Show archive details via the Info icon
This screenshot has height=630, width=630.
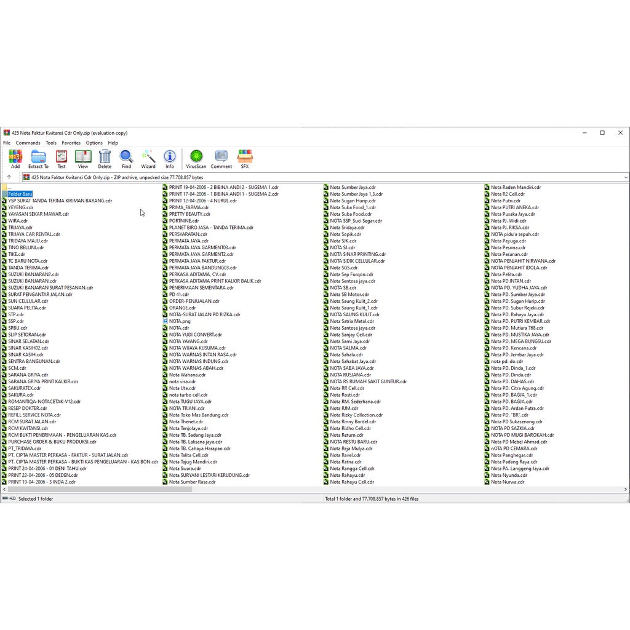[170, 159]
